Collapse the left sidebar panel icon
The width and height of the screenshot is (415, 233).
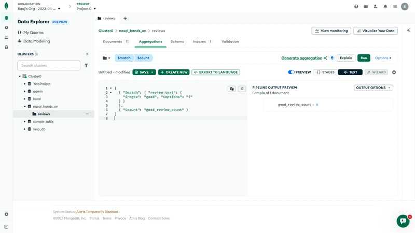point(6,227)
